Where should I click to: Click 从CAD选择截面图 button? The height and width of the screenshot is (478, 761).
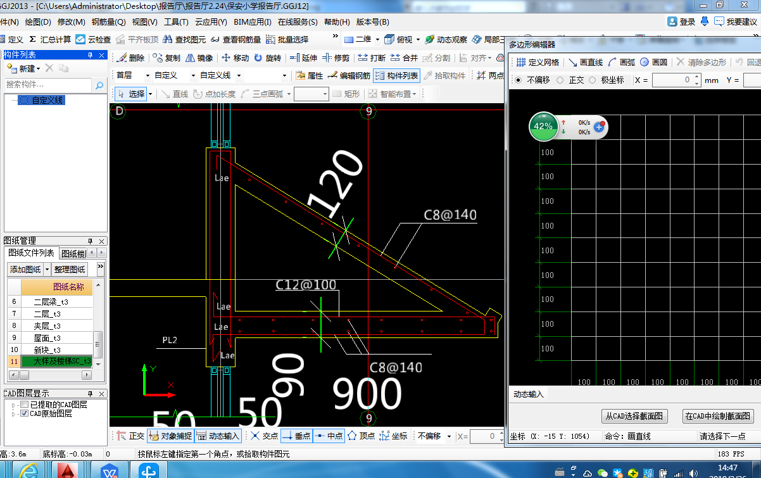point(634,416)
